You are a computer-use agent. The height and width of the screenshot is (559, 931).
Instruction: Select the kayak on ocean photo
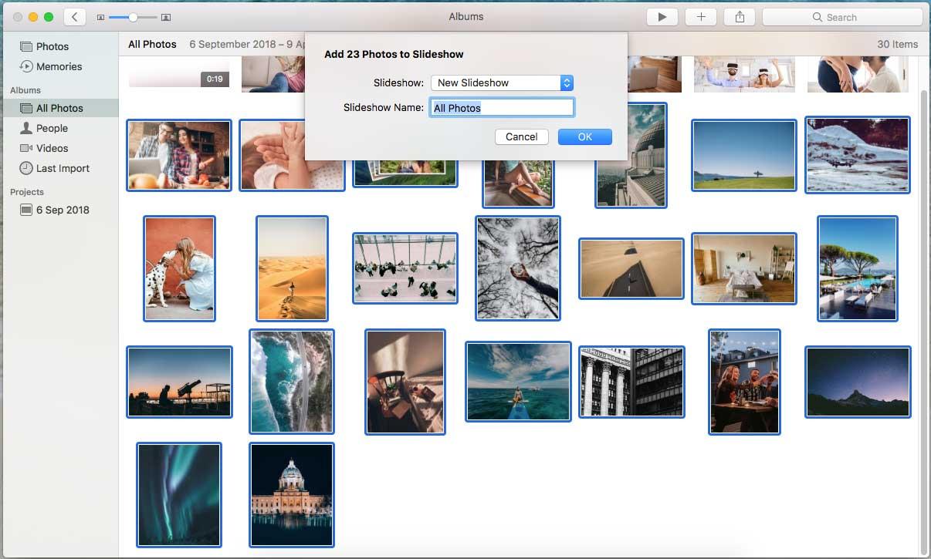point(518,382)
